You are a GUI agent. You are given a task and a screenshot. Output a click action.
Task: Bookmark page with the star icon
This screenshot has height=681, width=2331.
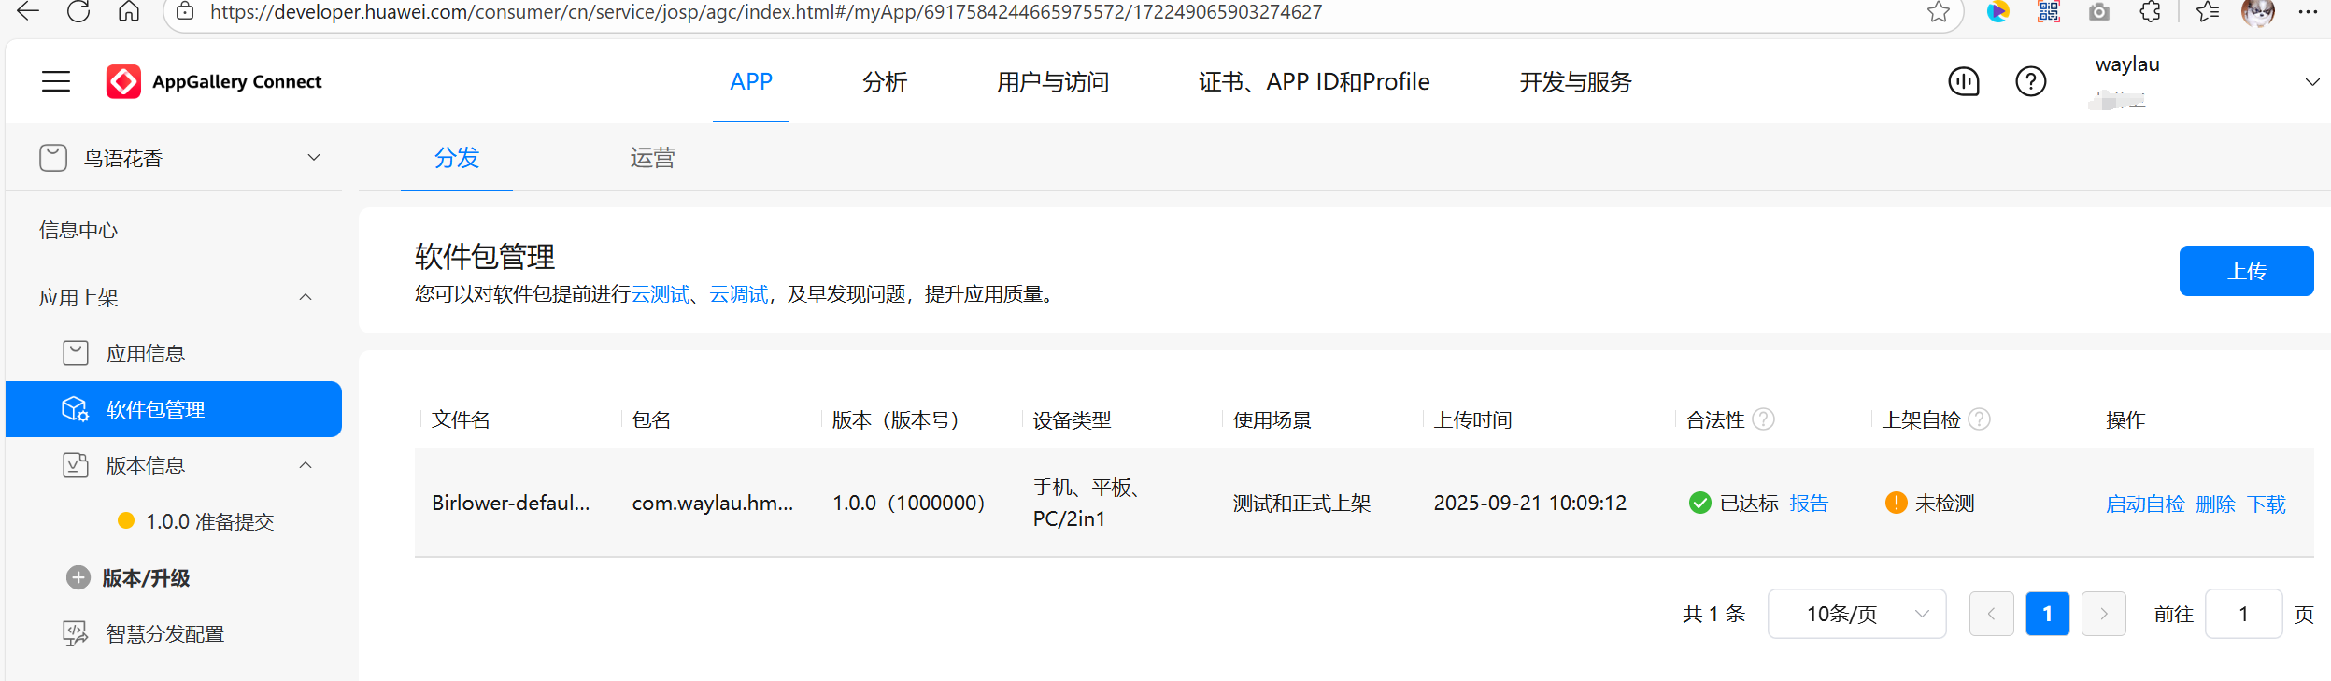(x=1938, y=12)
